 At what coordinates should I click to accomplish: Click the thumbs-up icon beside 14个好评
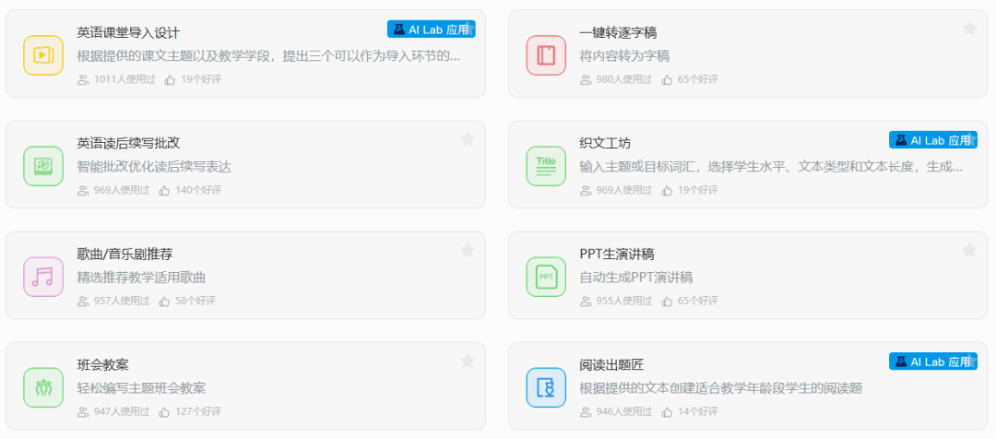[667, 411]
